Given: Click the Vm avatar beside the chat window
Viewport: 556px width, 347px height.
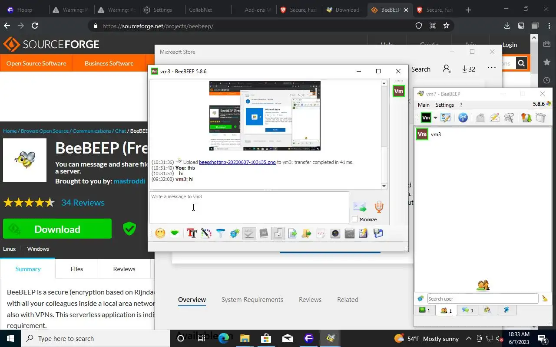Looking at the screenshot, I should (399, 92).
